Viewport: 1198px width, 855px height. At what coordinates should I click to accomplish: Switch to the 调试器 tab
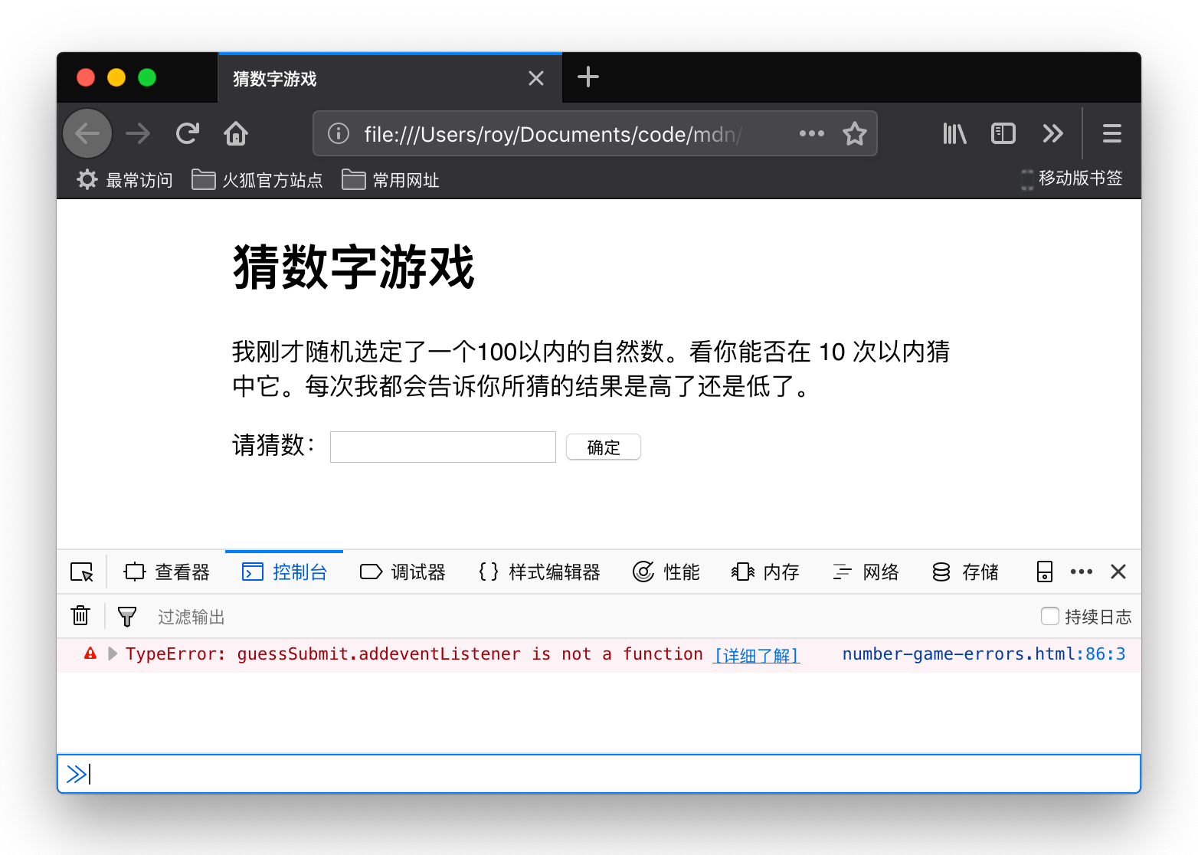[x=402, y=572]
